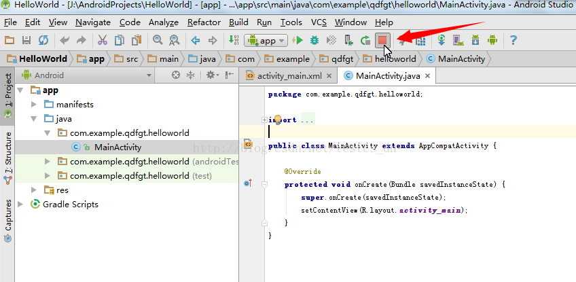
Task: Click the Replace magnifier-with-A icon
Action: pos(174,41)
